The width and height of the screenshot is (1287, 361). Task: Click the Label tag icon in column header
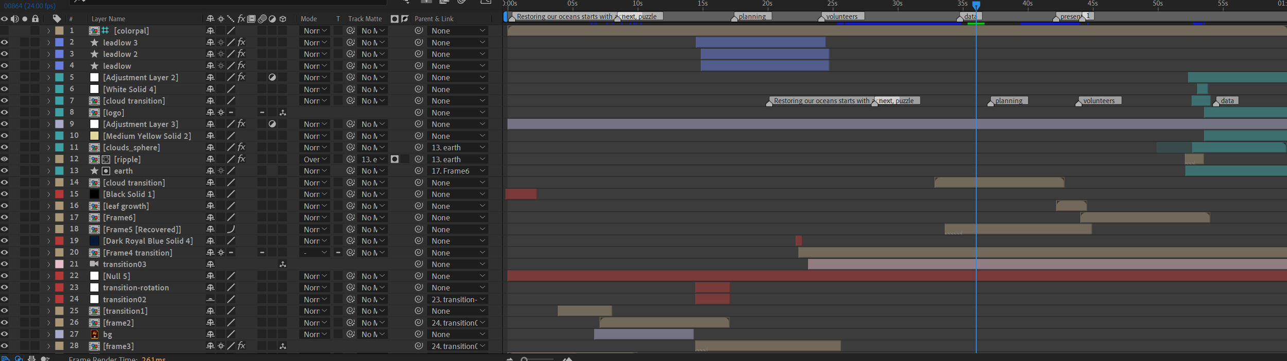(x=57, y=19)
